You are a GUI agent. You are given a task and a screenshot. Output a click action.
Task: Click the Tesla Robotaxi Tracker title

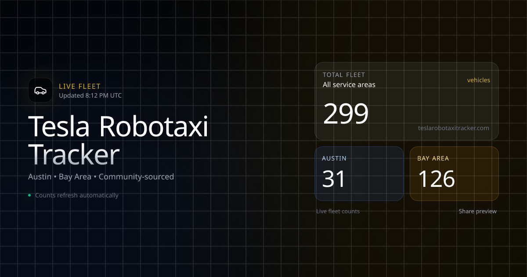tap(118, 127)
